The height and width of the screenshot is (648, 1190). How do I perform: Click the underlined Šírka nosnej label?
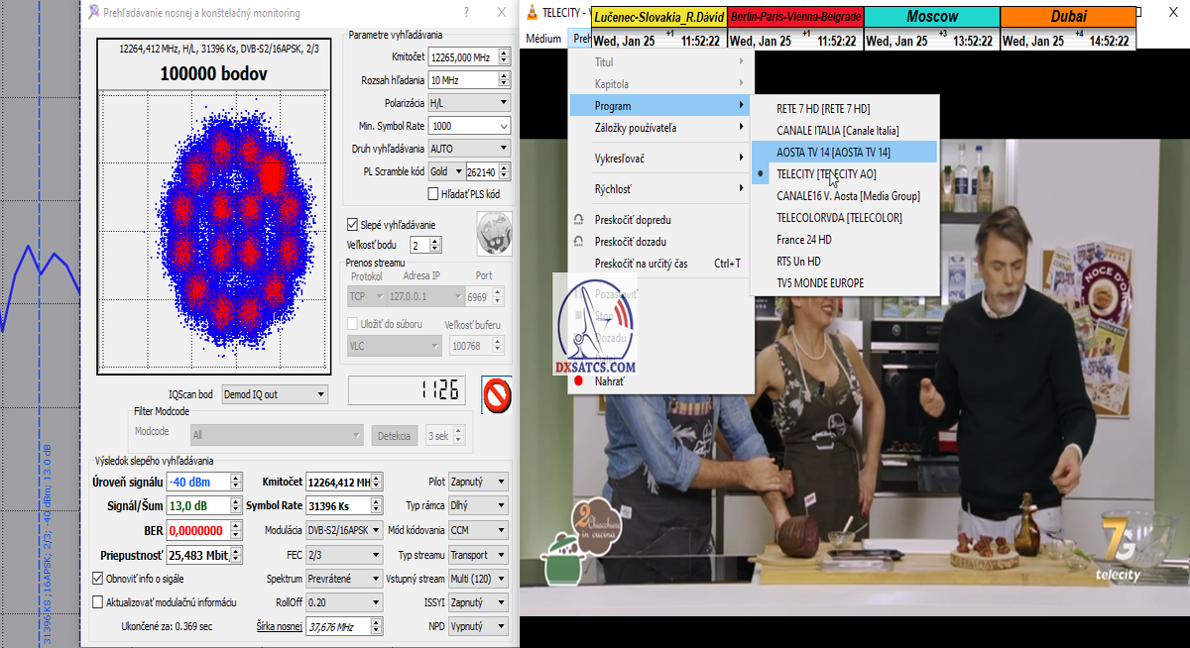[279, 626]
